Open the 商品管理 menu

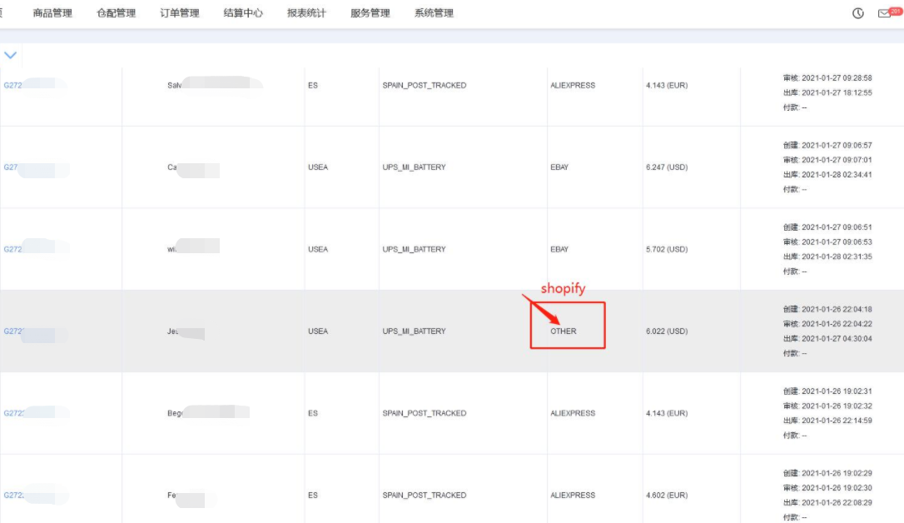[52, 13]
